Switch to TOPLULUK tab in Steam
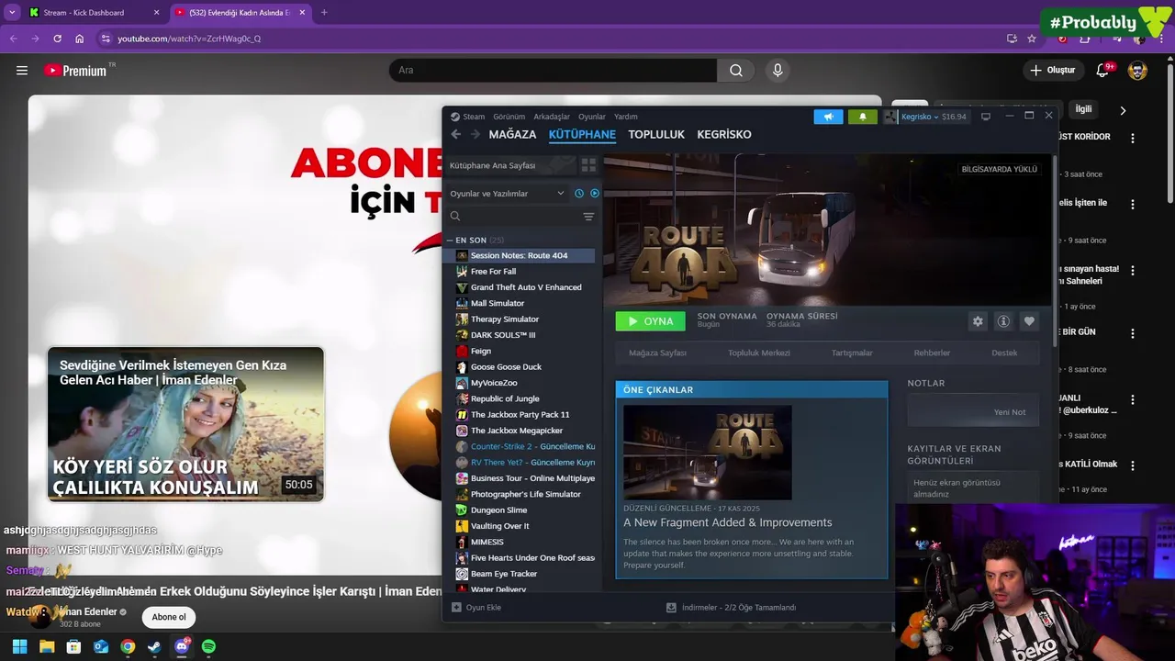This screenshot has width=1175, height=661. coord(656,134)
